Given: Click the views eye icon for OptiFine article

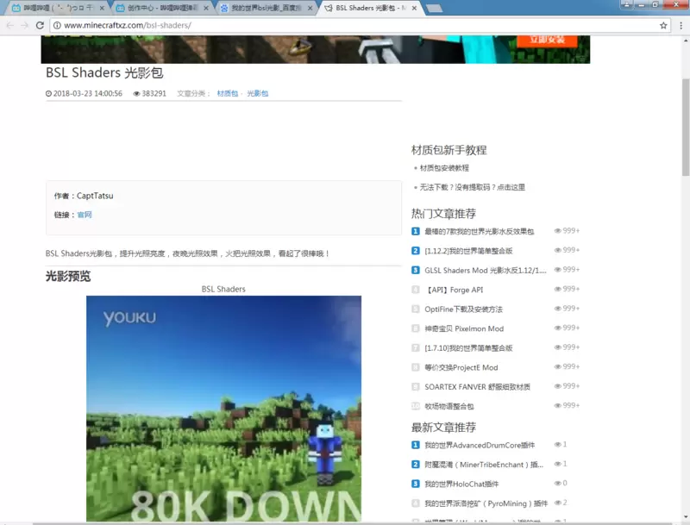Looking at the screenshot, I should click(x=557, y=309).
